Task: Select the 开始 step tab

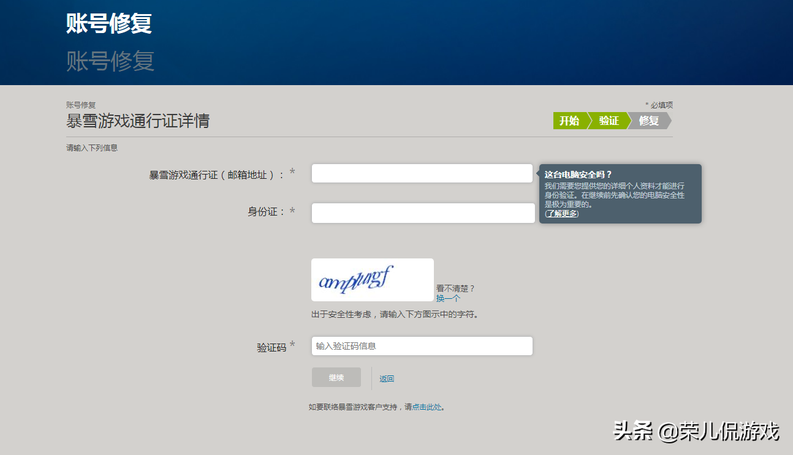Action: point(569,121)
